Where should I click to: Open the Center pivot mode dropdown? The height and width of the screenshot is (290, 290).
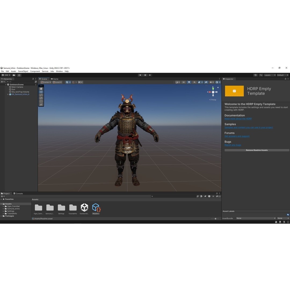point(46,82)
